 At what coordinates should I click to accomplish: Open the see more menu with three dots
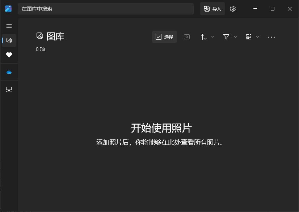[271, 37]
